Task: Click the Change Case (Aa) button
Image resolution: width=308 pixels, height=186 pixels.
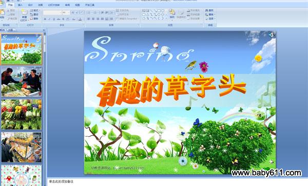Action: click(74, 19)
